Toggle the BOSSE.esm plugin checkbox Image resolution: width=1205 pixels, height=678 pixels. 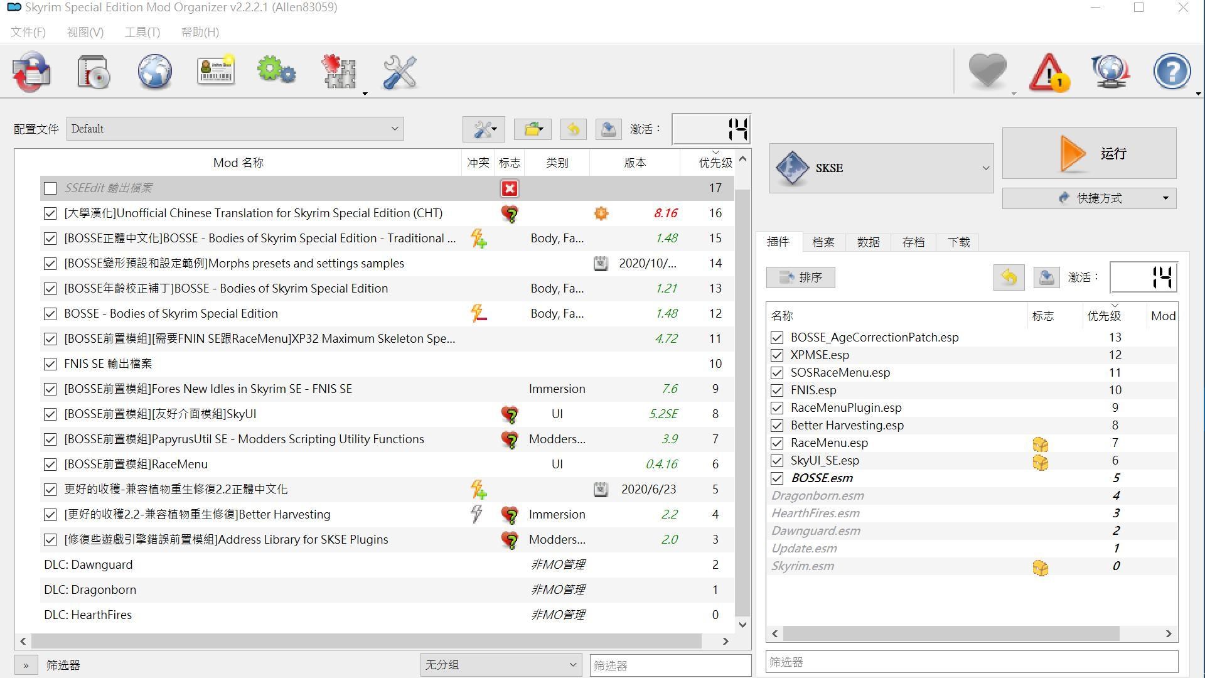(x=777, y=478)
